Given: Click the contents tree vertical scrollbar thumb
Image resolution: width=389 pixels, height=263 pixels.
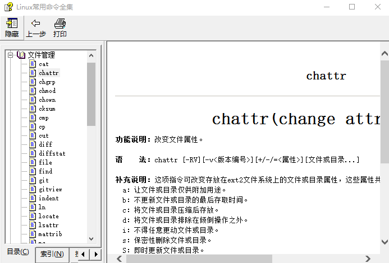Looking at the screenshot, I should [x=91, y=93].
